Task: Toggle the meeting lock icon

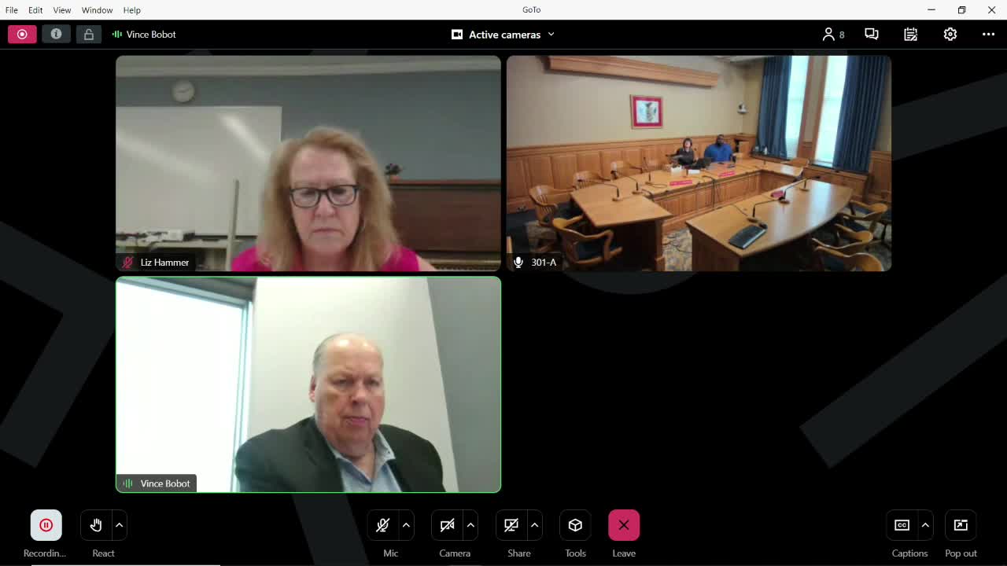Action: (x=89, y=35)
